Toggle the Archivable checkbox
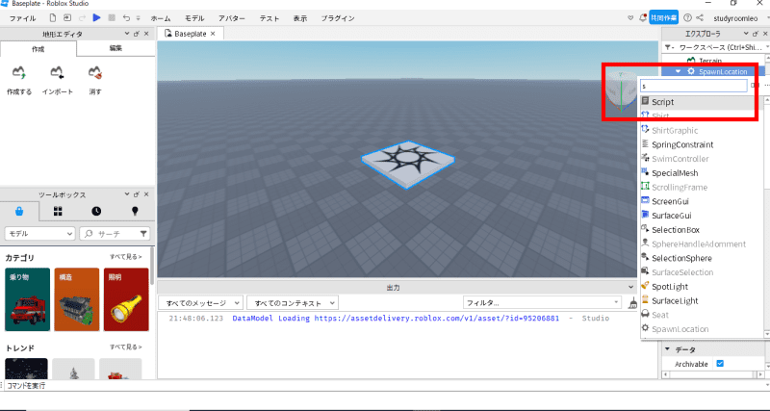This screenshot has height=411, width=770. click(719, 363)
